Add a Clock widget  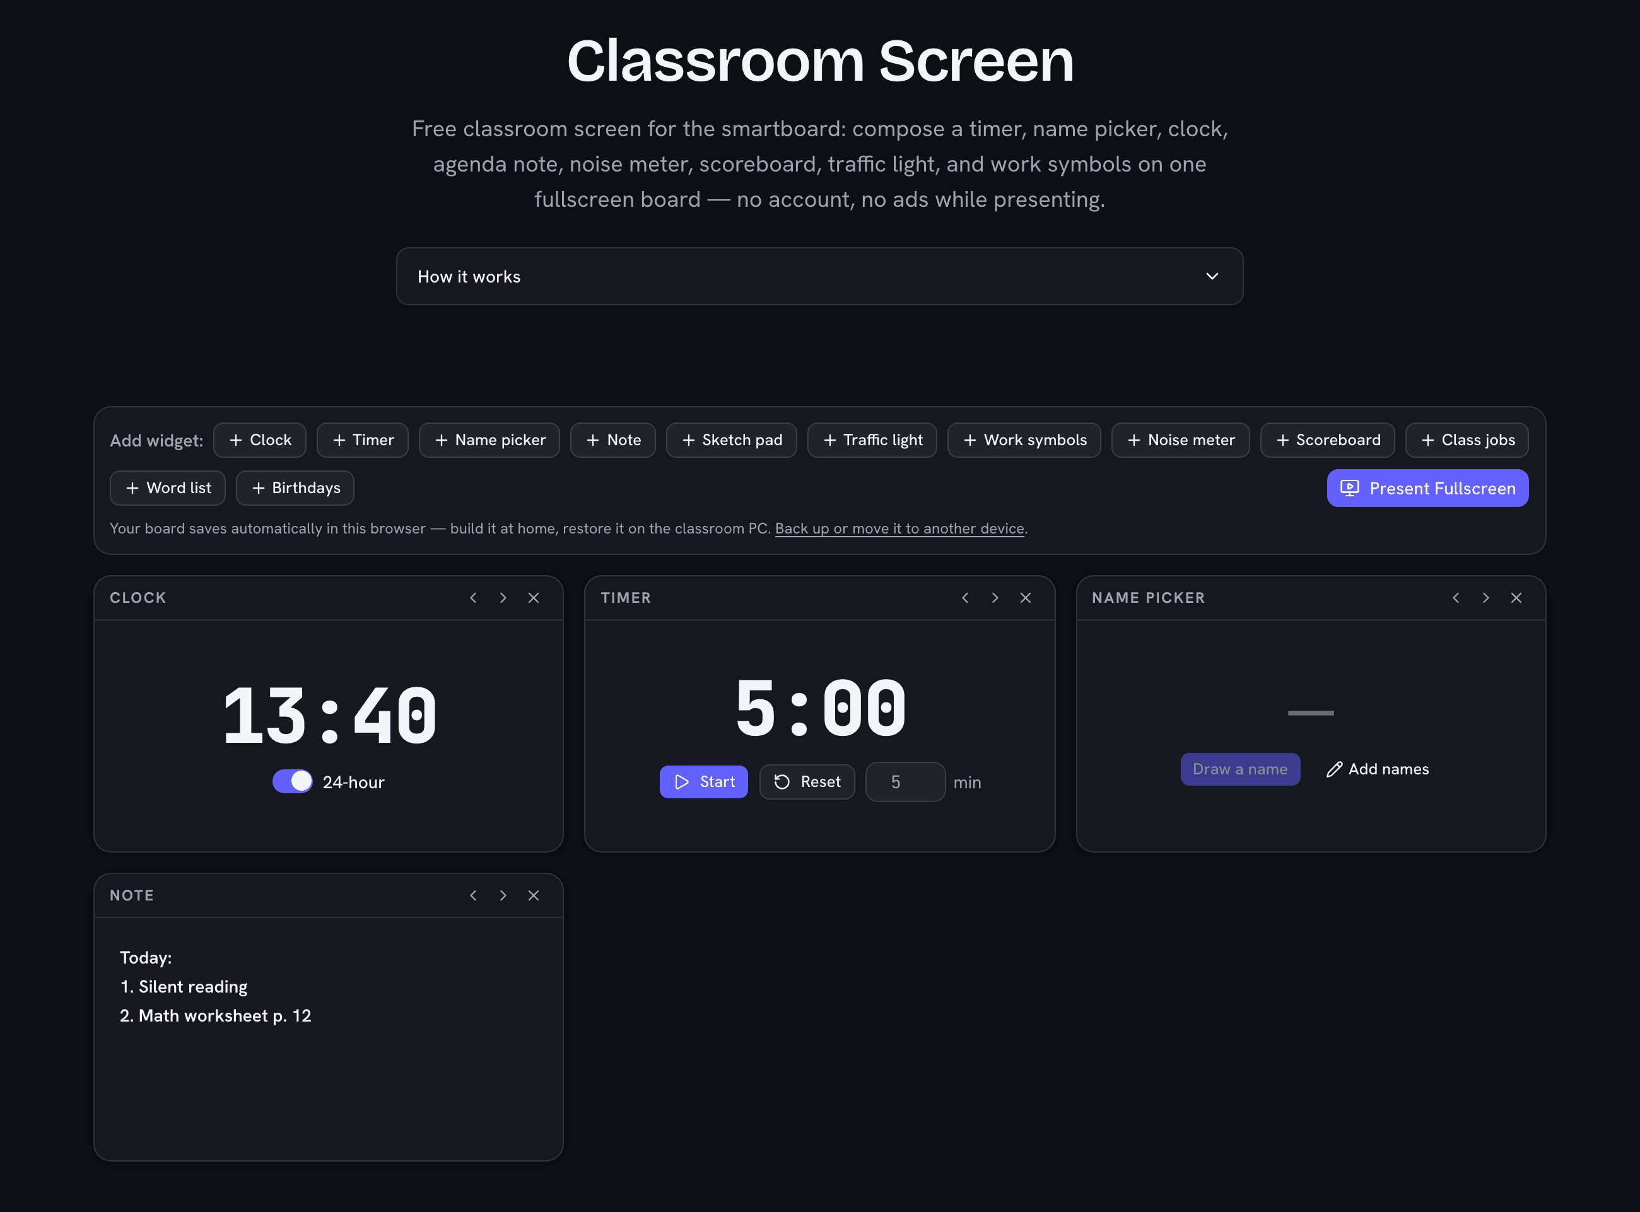click(260, 440)
